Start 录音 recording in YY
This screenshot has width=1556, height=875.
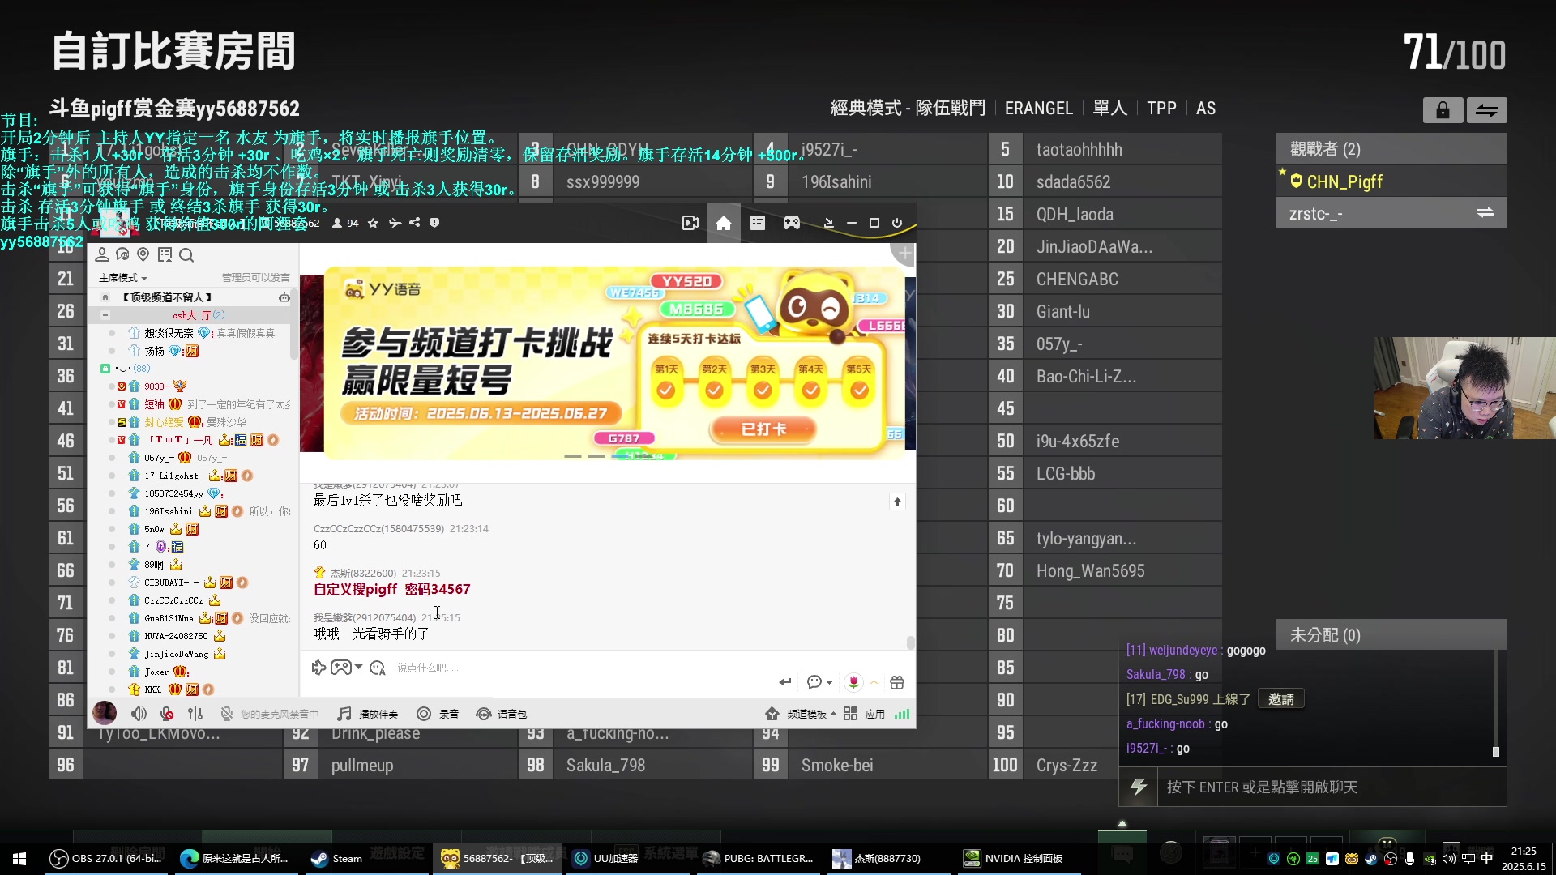click(x=438, y=714)
